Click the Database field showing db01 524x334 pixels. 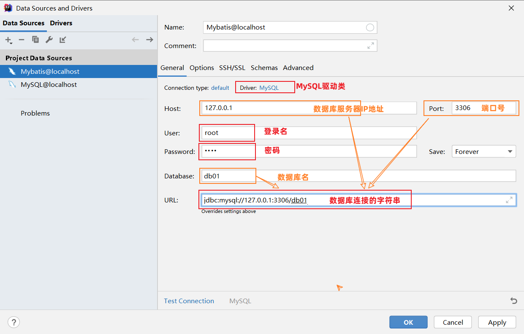point(358,176)
